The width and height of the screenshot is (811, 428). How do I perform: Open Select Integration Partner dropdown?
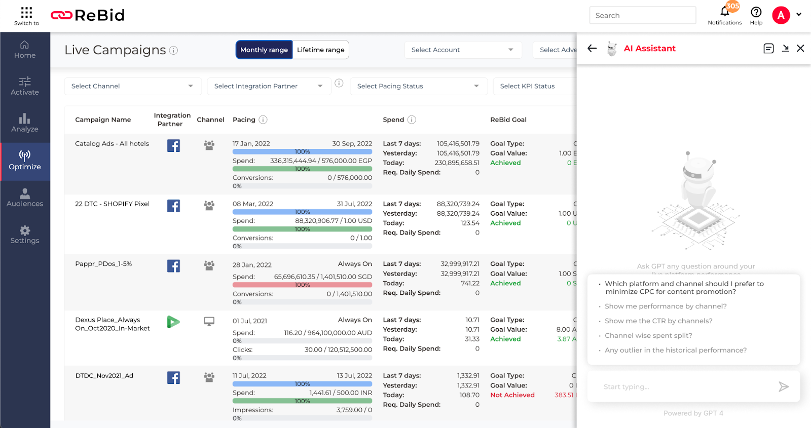[x=268, y=86]
